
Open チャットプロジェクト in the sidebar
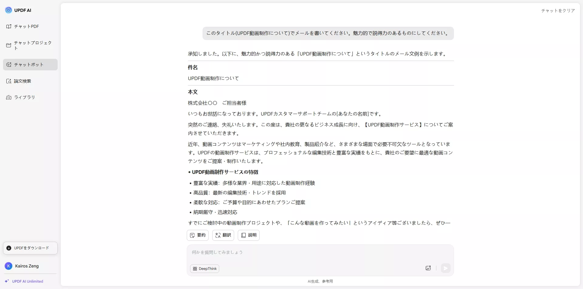[30, 45]
